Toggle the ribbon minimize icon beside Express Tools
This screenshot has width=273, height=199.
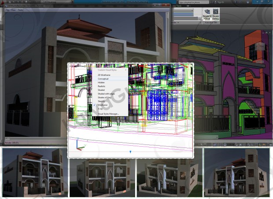[188, 6]
